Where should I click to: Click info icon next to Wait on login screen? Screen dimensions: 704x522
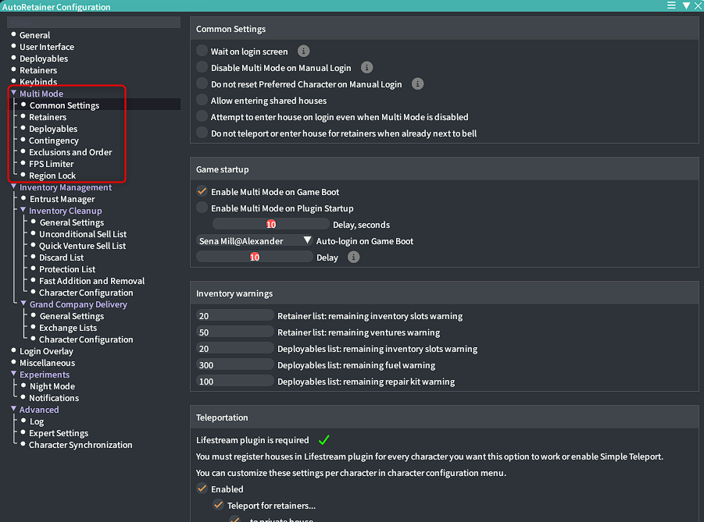[304, 51]
